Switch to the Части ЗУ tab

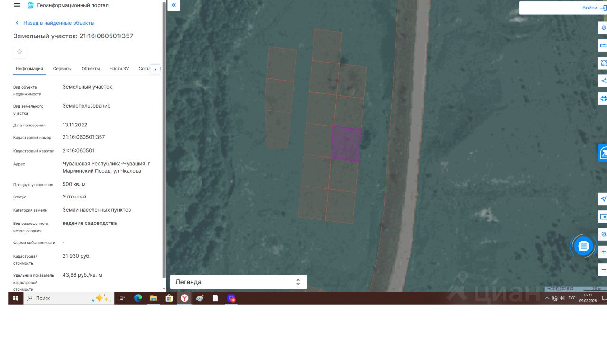pos(119,69)
